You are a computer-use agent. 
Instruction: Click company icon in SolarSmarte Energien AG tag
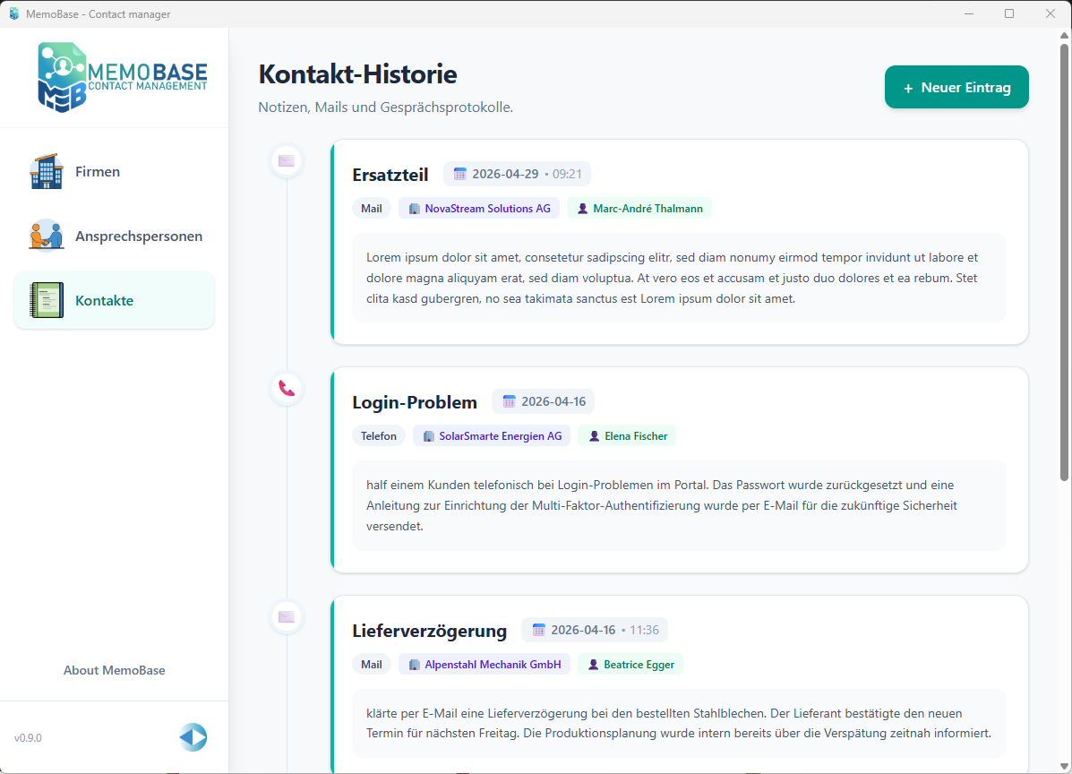click(x=429, y=436)
